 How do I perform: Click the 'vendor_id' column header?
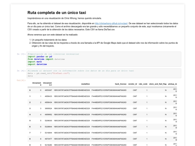click(x=133, y=84)
